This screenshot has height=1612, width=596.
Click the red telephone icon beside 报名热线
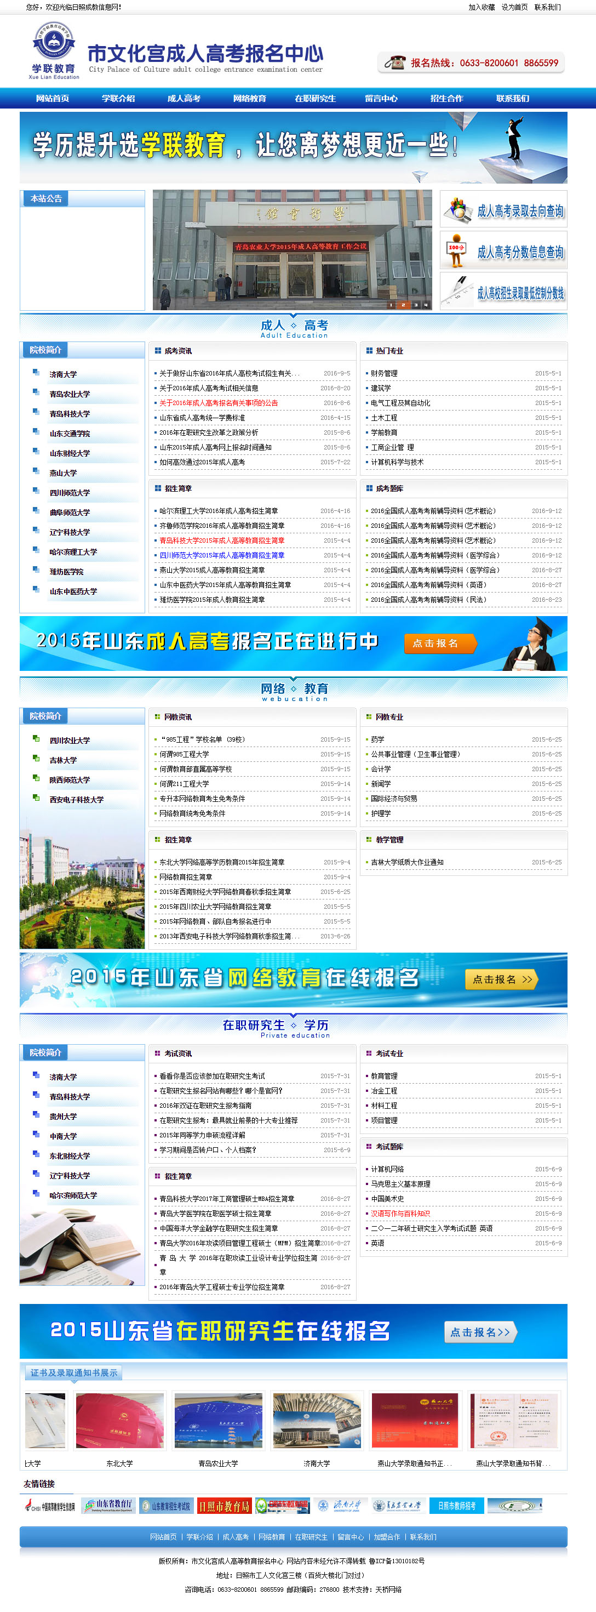pos(394,62)
